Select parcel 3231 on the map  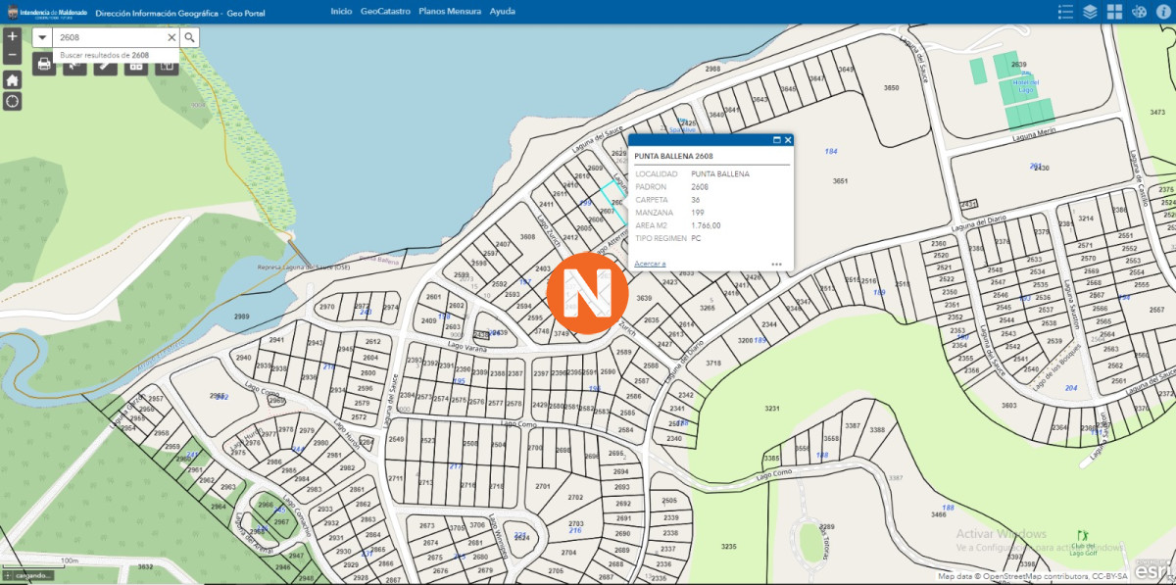[772, 409]
